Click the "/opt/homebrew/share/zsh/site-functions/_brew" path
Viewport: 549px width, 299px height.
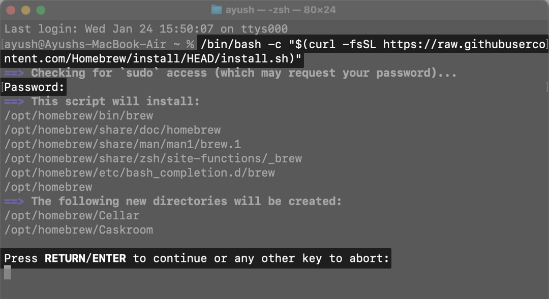(x=153, y=158)
